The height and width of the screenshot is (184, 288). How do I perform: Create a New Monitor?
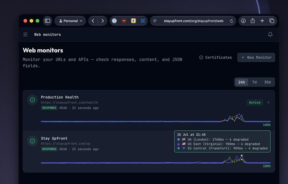tap(256, 58)
